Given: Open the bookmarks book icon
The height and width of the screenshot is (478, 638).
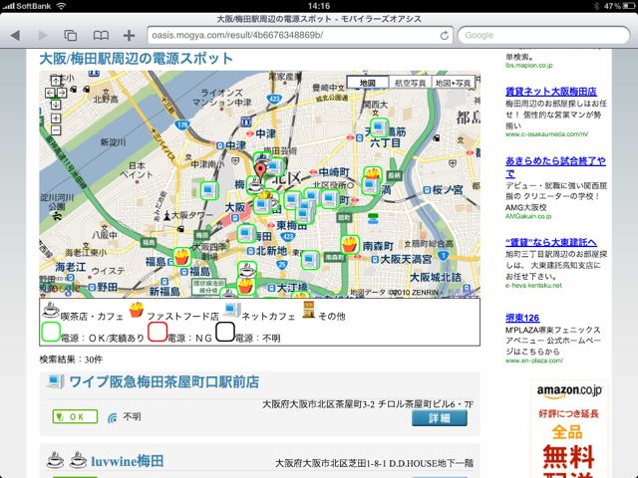Looking at the screenshot, I should (x=101, y=36).
